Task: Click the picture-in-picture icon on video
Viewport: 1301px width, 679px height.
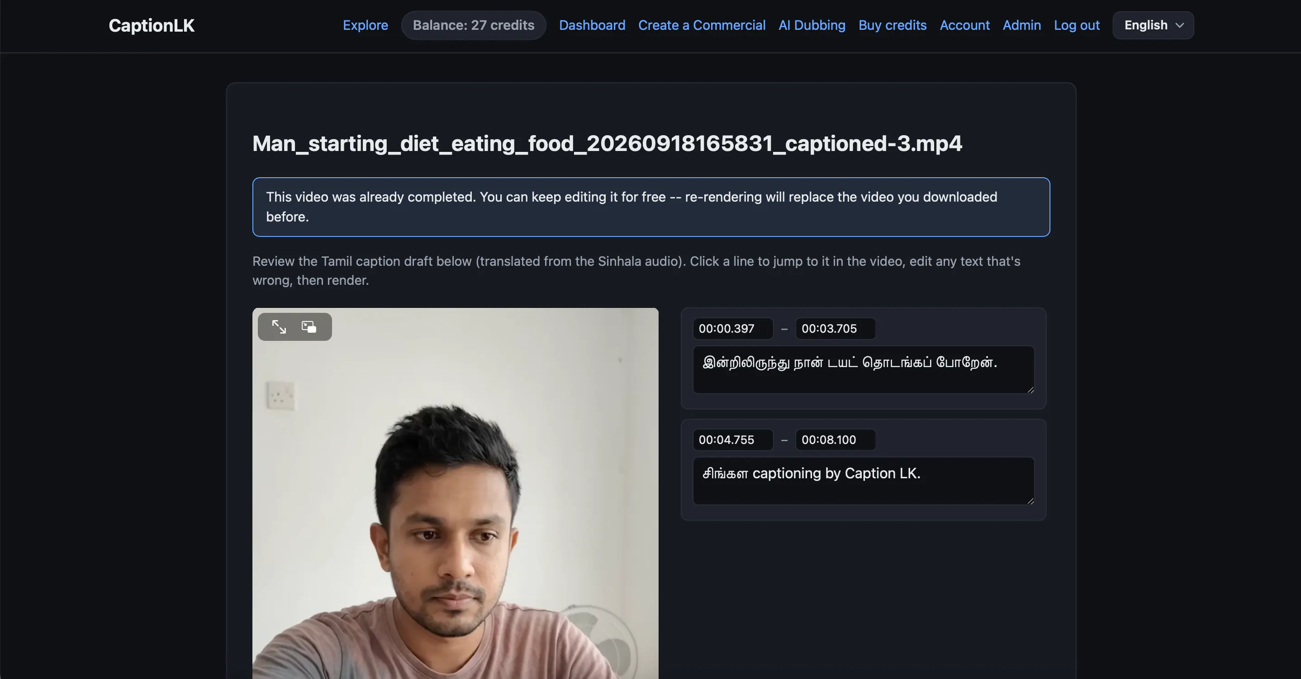Action: click(x=309, y=327)
